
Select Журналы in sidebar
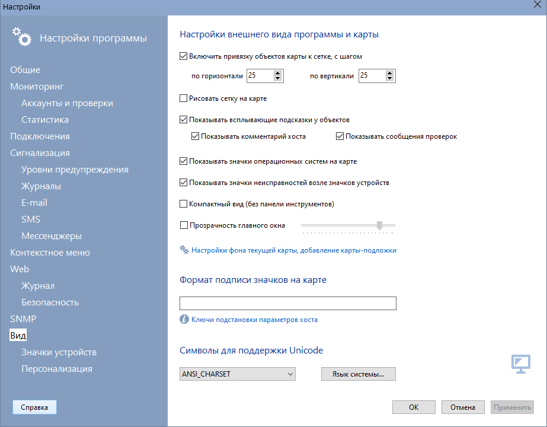[41, 186]
